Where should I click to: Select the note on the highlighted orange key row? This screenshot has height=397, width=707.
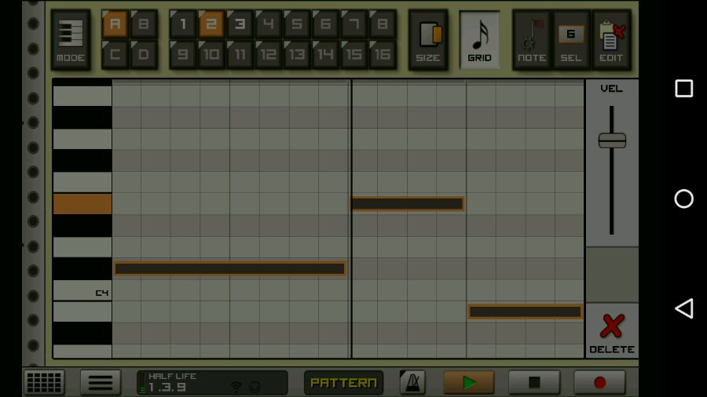coord(407,204)
